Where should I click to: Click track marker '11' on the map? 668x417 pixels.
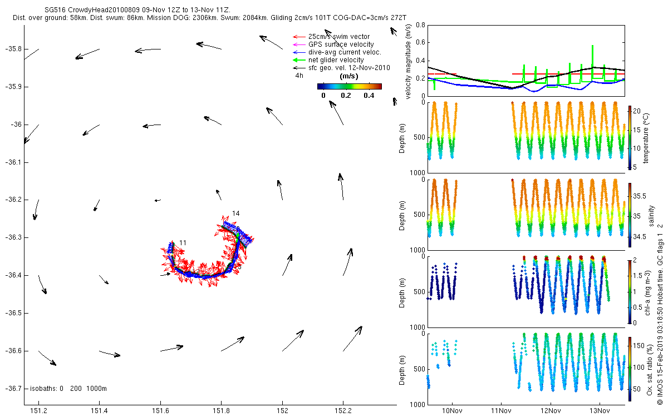coord(183,243)
